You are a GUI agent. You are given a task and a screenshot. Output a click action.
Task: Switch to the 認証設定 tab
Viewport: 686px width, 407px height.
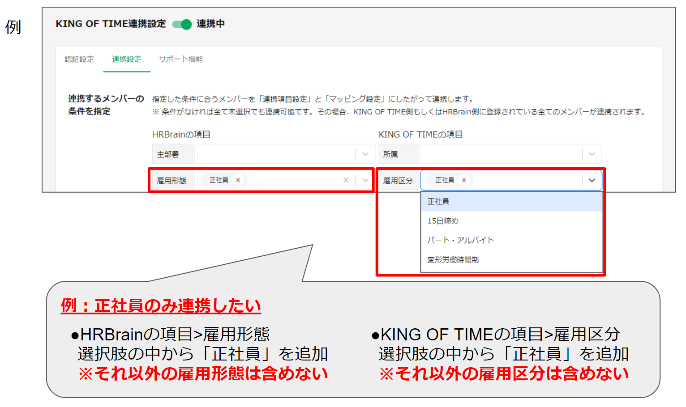[x=79, y=59]
